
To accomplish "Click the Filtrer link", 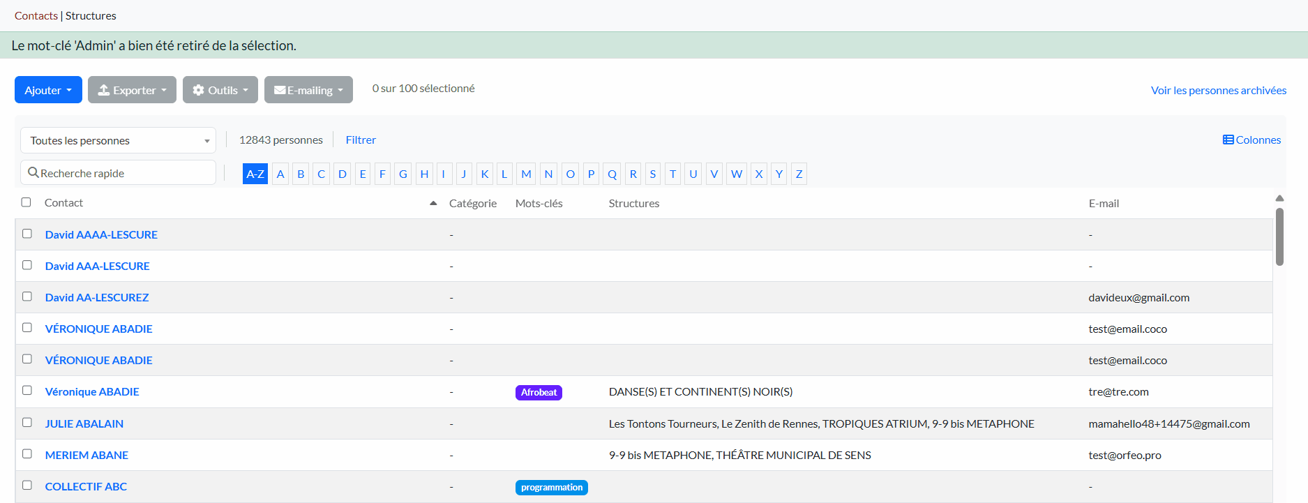I will click(361, 140).
